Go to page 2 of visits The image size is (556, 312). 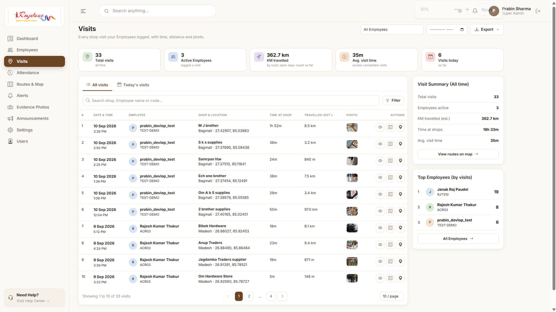[249, 296]
